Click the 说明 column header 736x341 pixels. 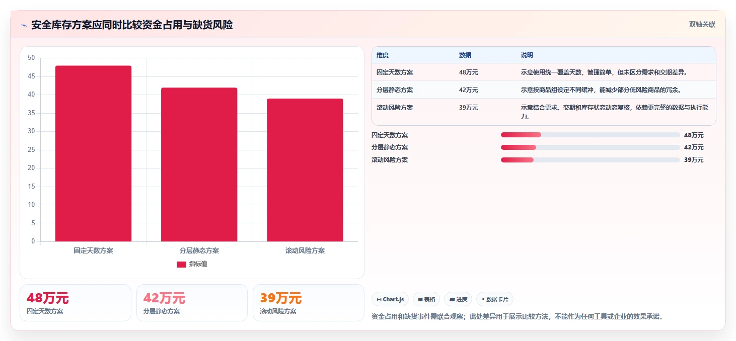point(527,55)
